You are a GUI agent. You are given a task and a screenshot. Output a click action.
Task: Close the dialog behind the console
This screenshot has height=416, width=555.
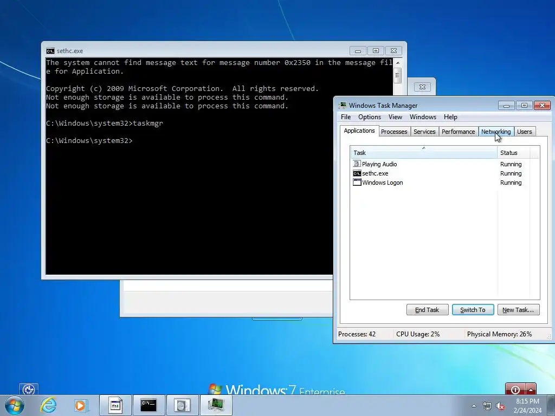tap(422, 87)
